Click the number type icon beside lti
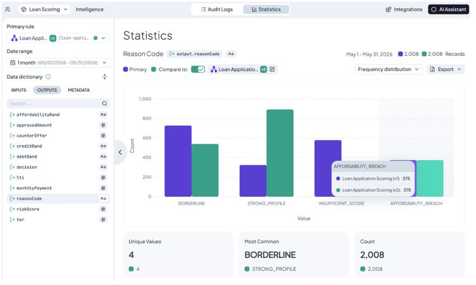Viewport: 476px width, 285px height. [x=103, y=178]
